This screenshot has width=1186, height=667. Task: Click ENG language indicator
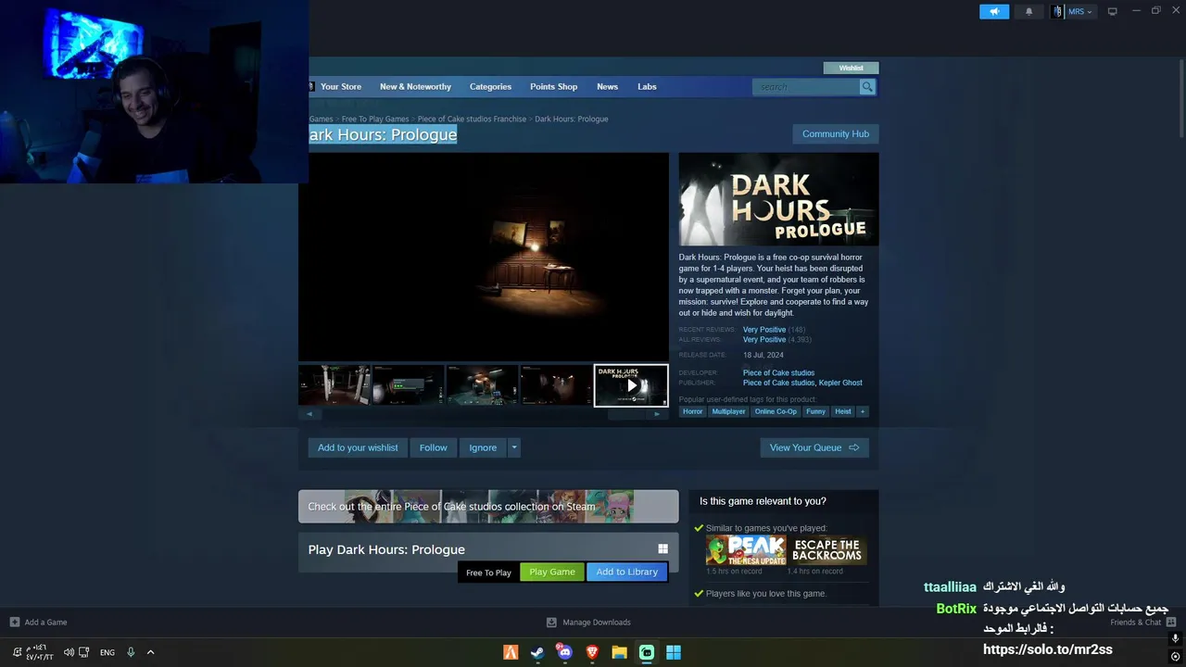107,652
